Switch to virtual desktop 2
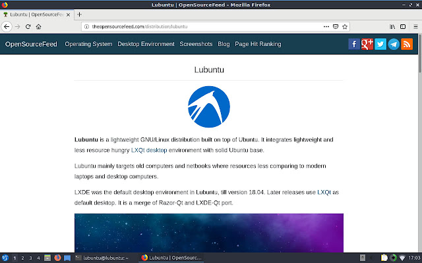Viewport: 422px width, 263px height. (x=22, y=258)
